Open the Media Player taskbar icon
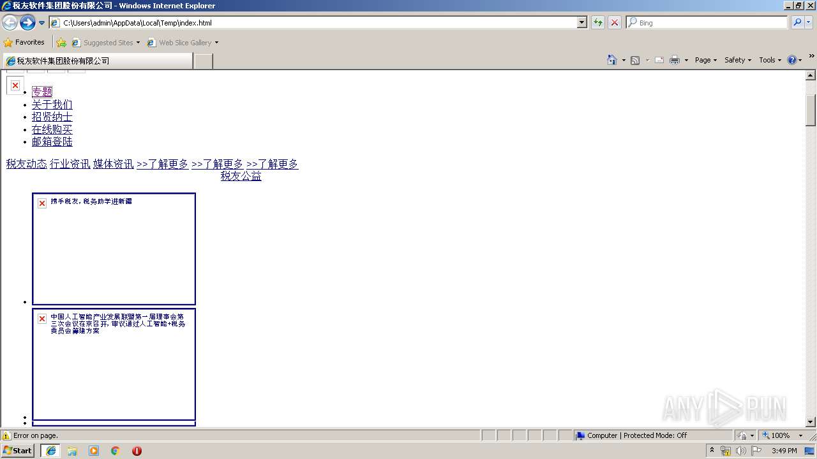 94,451
